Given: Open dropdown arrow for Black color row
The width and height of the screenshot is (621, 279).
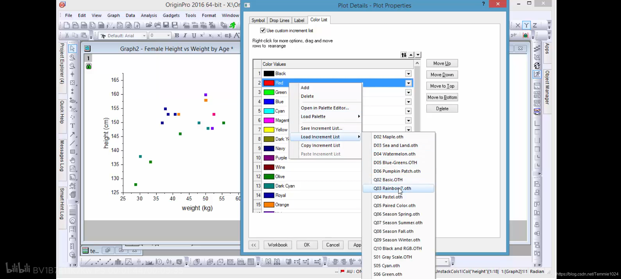Looking at the screenshot, I should pos(408,74).
